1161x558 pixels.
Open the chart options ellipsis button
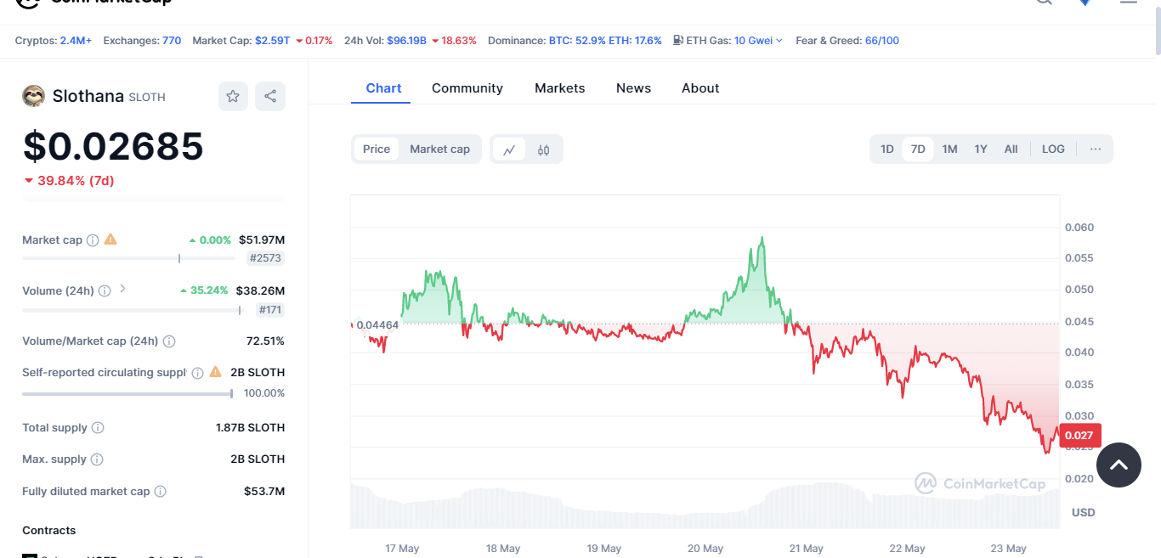1096,149
